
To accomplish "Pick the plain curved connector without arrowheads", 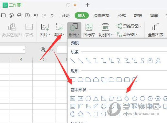I will point(119,61).
